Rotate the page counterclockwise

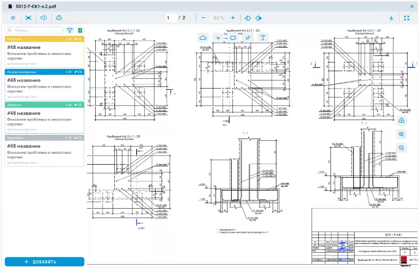[248, 18]
